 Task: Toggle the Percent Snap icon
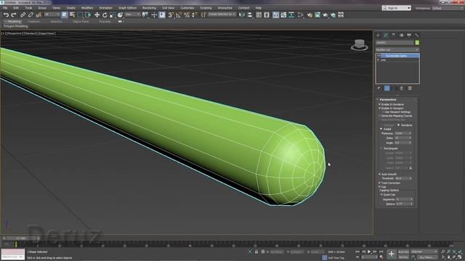click(x=187, y=14)
